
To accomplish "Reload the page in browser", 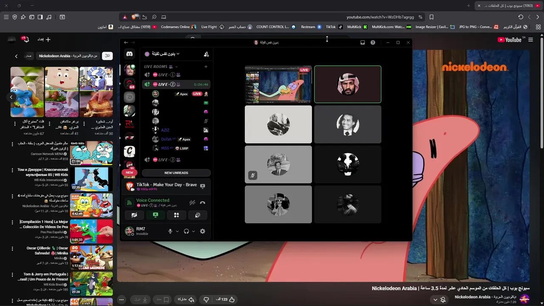I will 521,17.
